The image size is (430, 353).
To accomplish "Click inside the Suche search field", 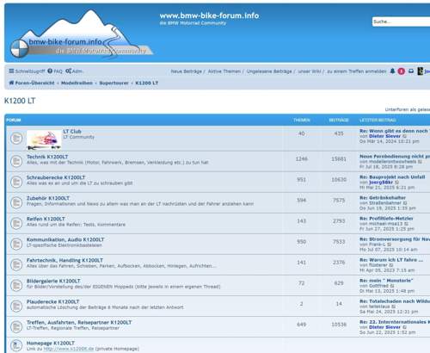I will click(402, 22).
